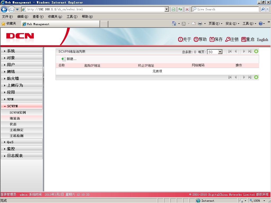Collapse the SCVPN menu section
The width and height of the screenshot is (271, 203).
[x=22, y=106]
